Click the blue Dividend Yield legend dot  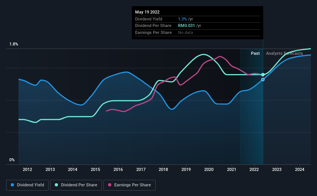[x=12, y=185]
